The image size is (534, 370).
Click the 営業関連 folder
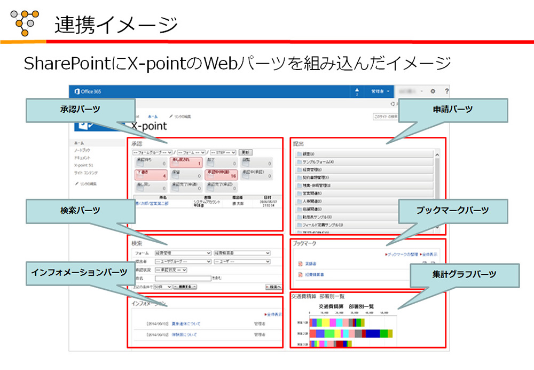point(364,194)
